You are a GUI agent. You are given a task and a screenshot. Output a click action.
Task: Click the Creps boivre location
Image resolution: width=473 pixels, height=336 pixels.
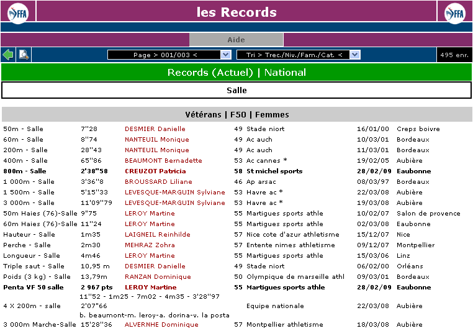(418, 129)
